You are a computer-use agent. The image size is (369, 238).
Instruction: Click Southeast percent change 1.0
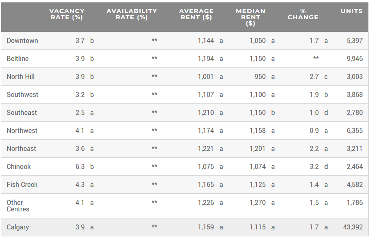314,112
